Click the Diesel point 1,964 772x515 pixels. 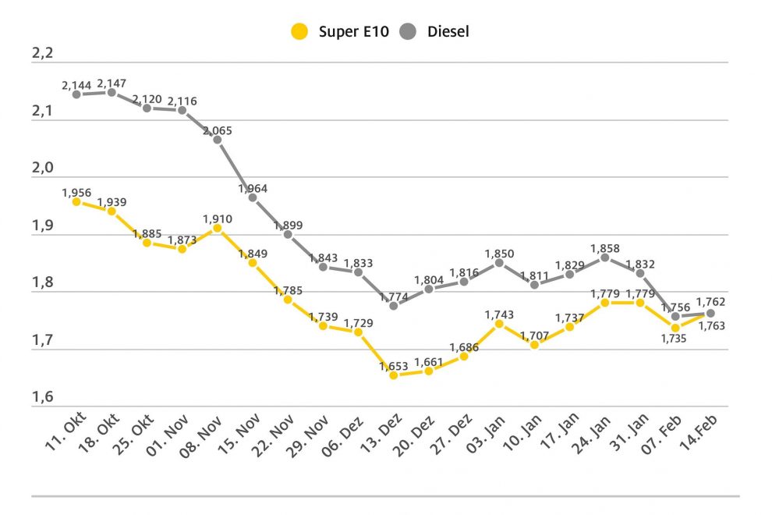click(253, 197)
